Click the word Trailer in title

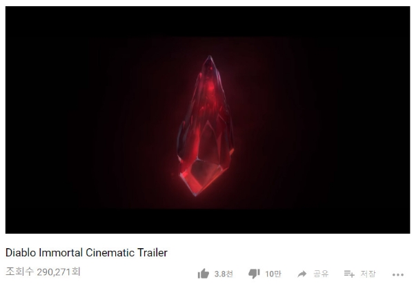click(x=152, y=252)
